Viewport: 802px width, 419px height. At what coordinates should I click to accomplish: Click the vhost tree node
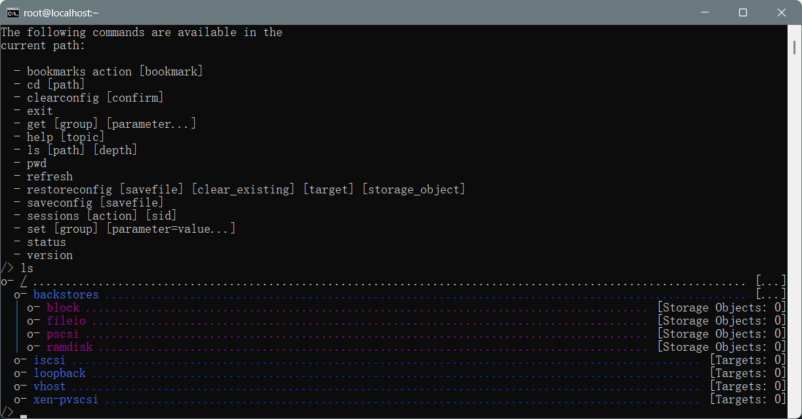(x=49, y=386)
